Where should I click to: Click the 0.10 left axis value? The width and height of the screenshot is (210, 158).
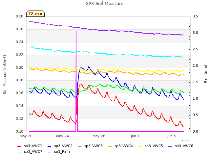click(x=20, y=131)
